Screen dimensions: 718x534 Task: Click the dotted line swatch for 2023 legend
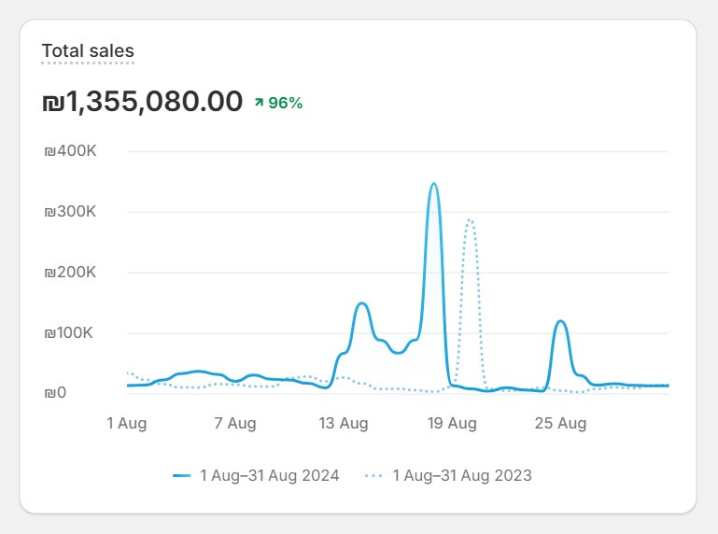pyautogui.click(x=374, y=475)
